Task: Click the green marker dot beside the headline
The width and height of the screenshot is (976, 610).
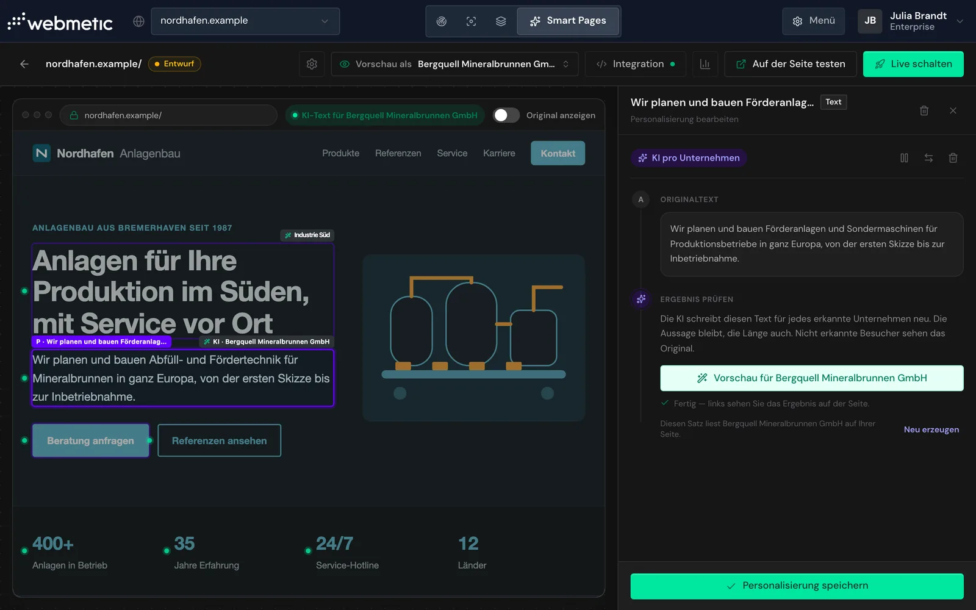Action: (24, 291)
